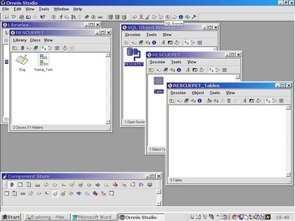The image size is (295, 221).
Task: Click the magnifier icon in Component Store bottom row
Action: click(x=87, y=193)
